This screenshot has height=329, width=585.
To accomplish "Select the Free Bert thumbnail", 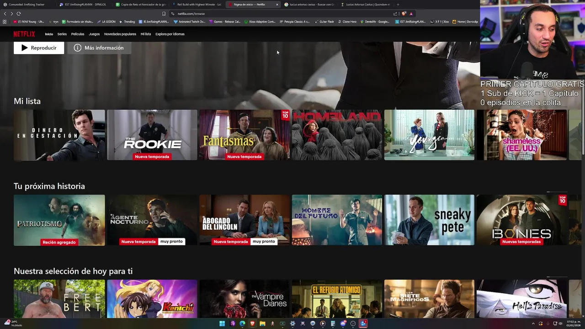I will [x=59, y=299].
